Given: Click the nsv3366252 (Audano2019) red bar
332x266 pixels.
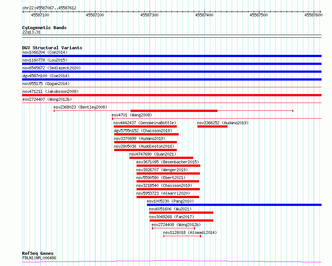Looking at the screenshot, I should (x=212, y=126).
